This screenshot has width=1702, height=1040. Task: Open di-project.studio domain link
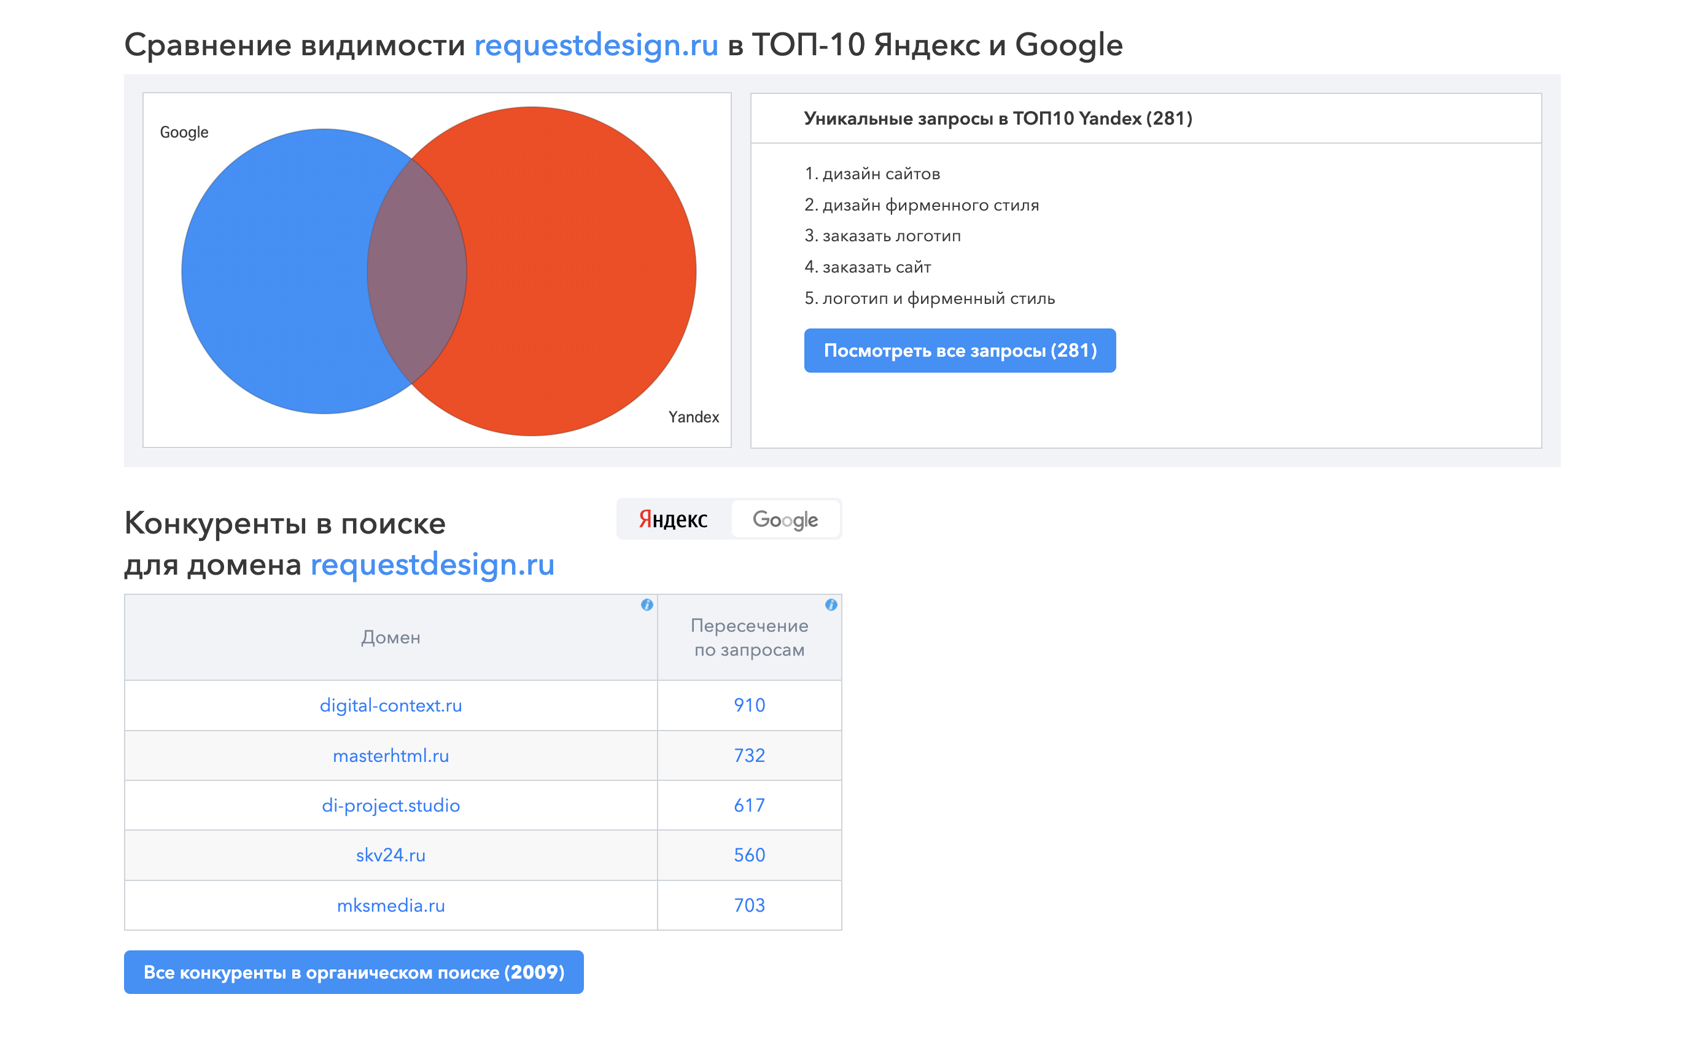391,805
